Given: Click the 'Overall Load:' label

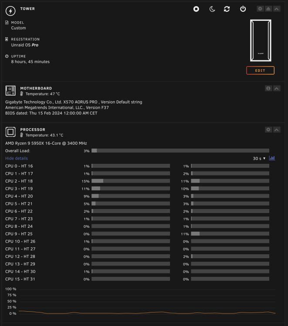Looking at the screenshot, I should click(x=18, y=151).
